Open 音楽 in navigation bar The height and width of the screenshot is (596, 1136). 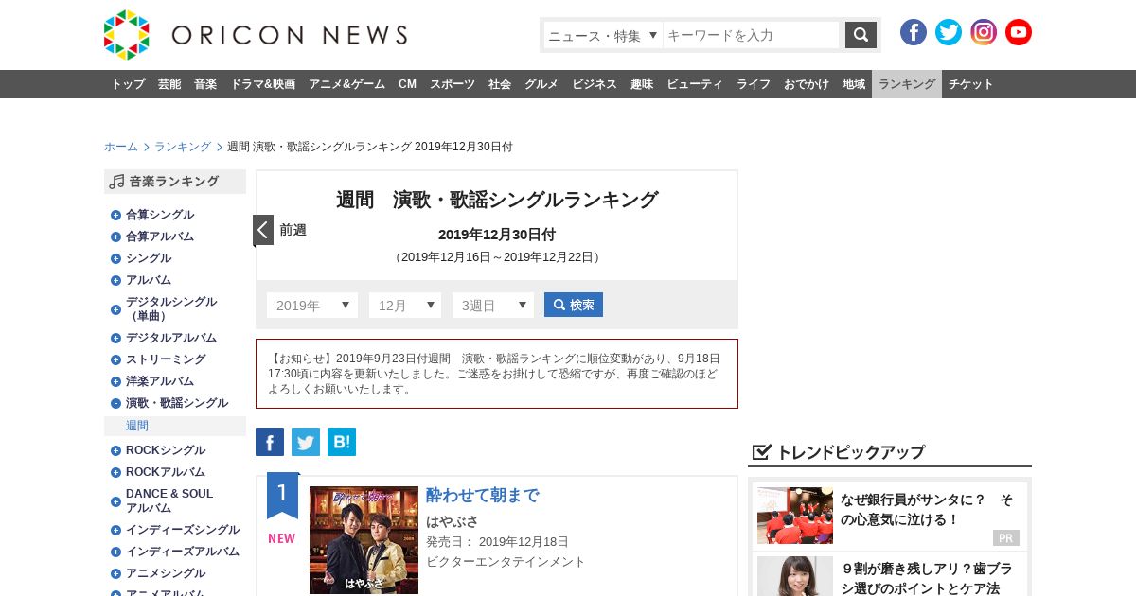[205, 84]
